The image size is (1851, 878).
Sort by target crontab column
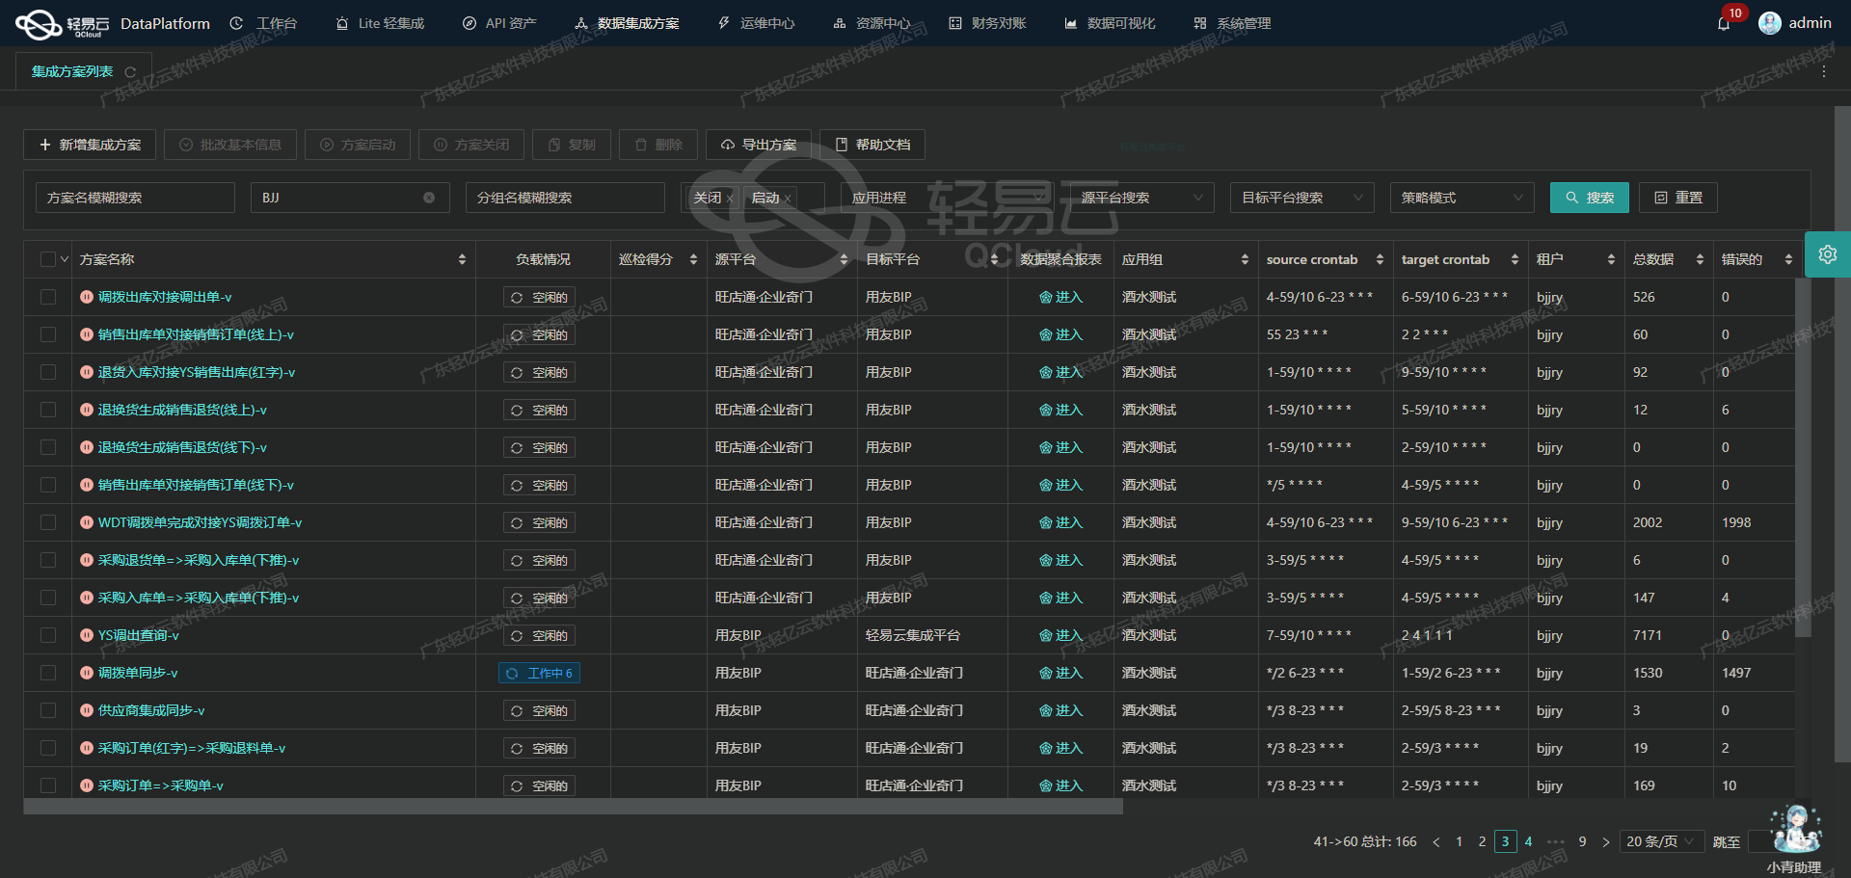(x=1515, y=259)
